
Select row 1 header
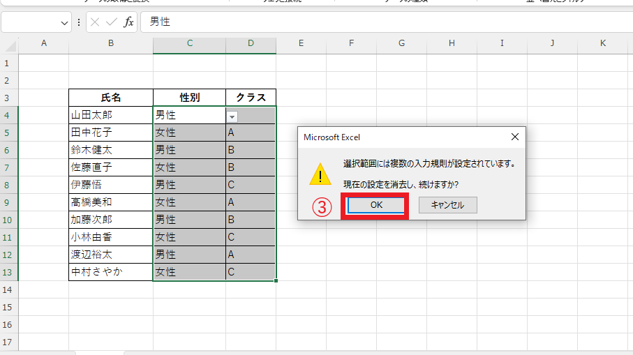click(x=9, y=63)
